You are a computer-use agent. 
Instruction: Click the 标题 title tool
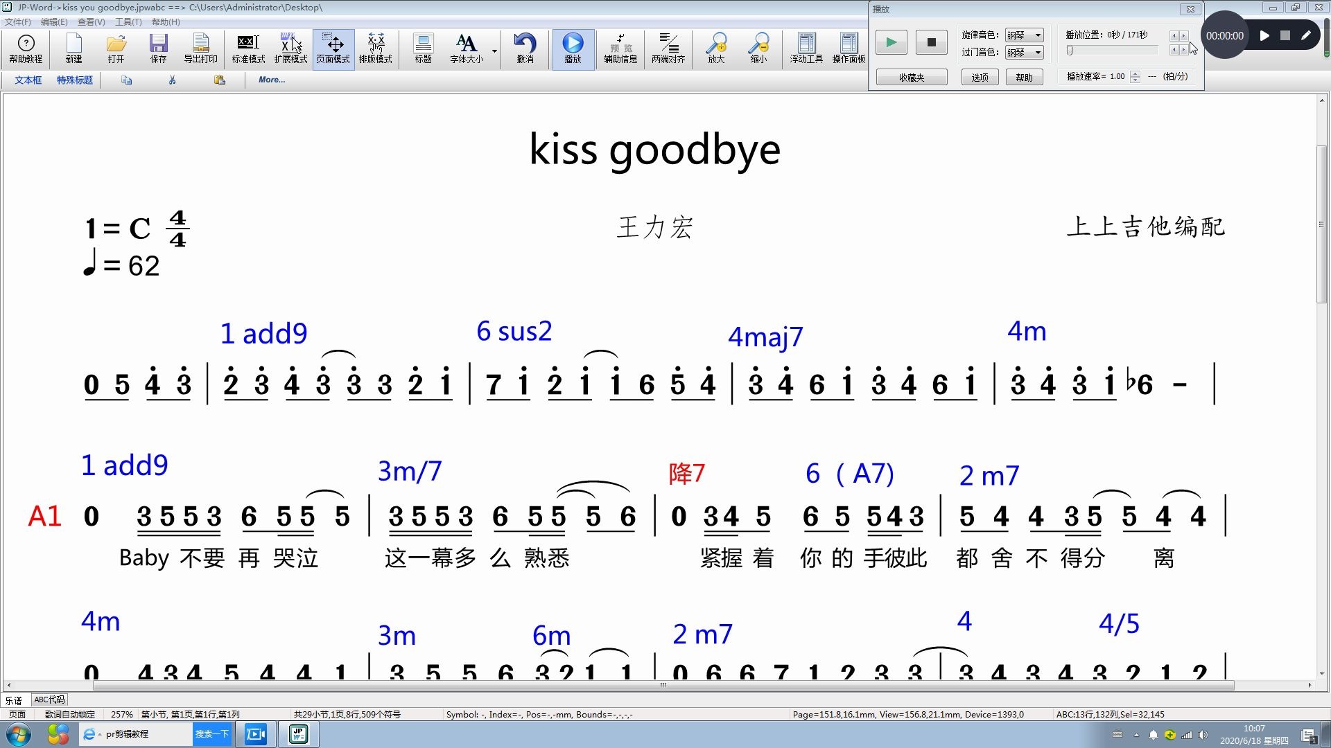tap(423, 48)
